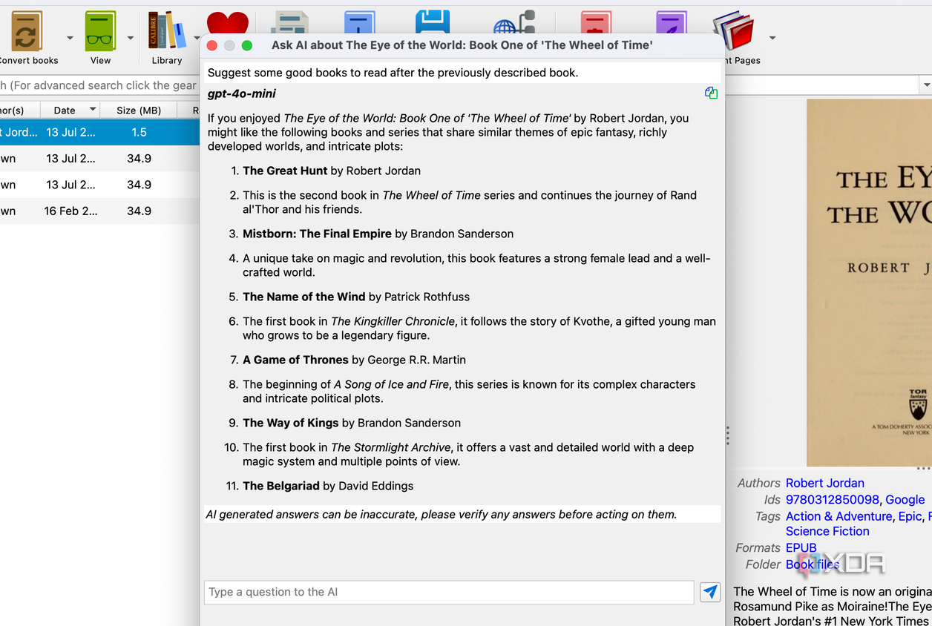Open the Robert Jordan author link
This screenshot has width=932, height=626.
tap(825, 483)
